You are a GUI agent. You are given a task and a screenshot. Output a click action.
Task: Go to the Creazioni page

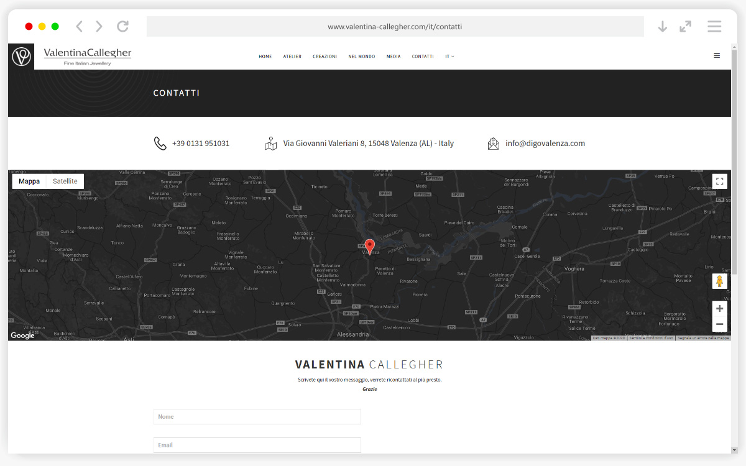point(325,57)
